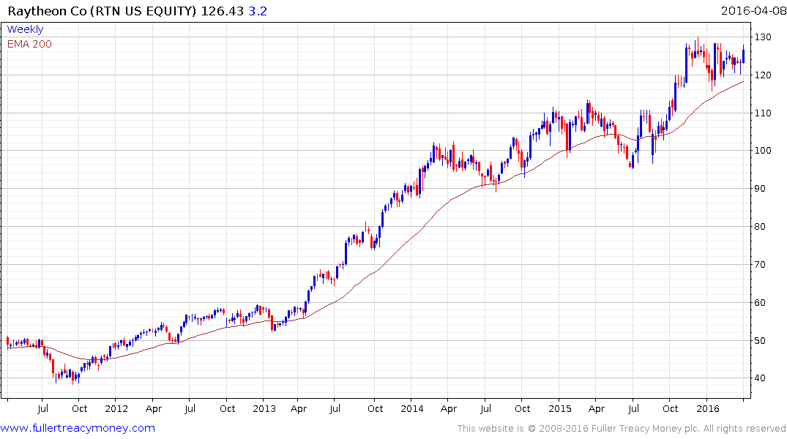787x439 pixels.
Task: Click the 110 price axis label
Action: point(763,113)
